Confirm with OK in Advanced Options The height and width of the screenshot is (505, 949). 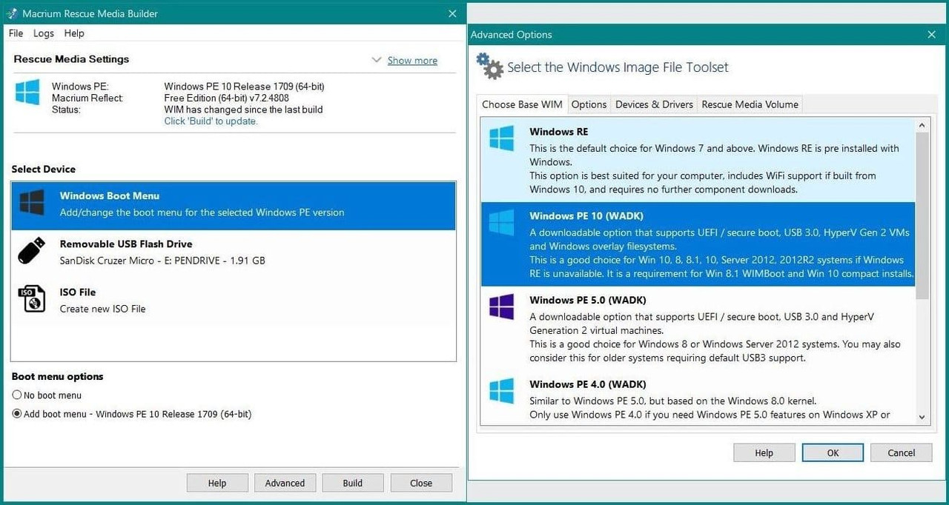[x=833, y=452]
